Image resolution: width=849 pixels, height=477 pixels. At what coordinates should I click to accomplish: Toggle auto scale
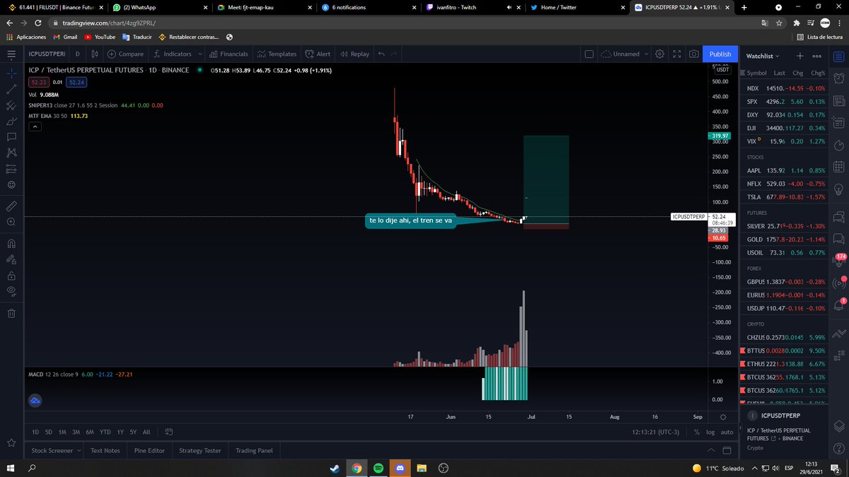pos(727,432)
